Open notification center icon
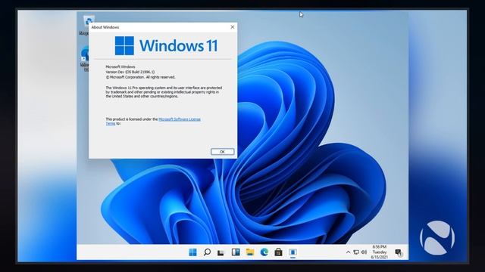The height and width of the screenshot is (272, 485). 399,253
